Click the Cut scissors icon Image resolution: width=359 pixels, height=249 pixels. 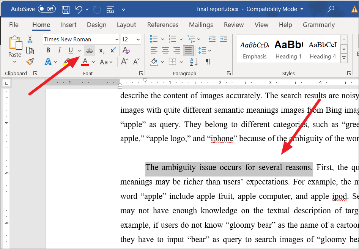pyautogui.click(x=30, y=39)
